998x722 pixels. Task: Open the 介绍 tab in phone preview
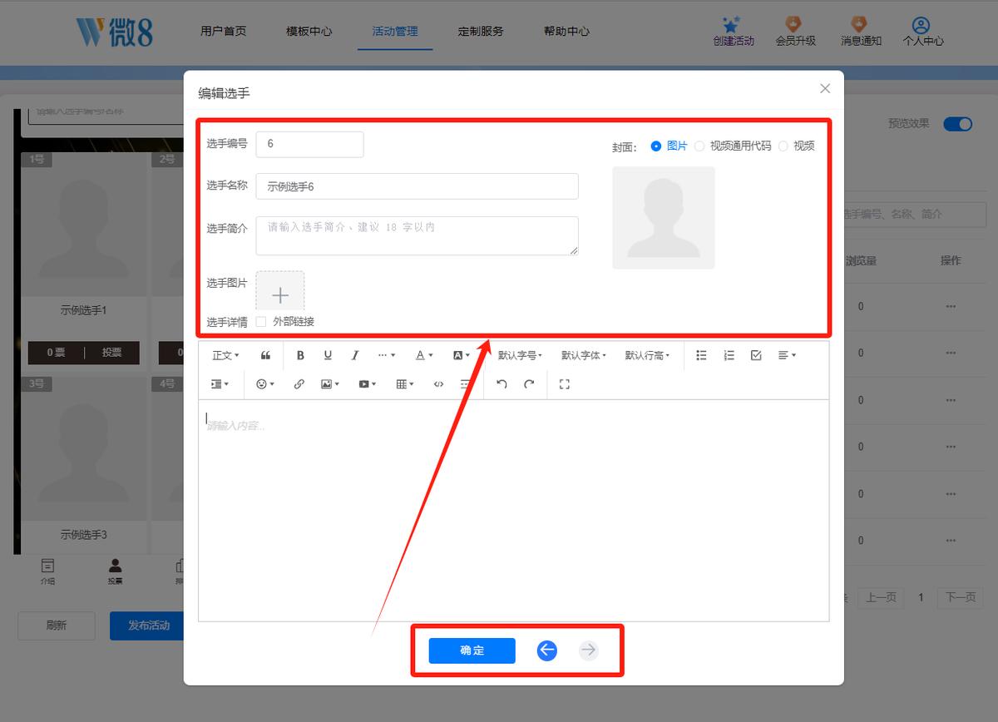[x=47, y=571]
